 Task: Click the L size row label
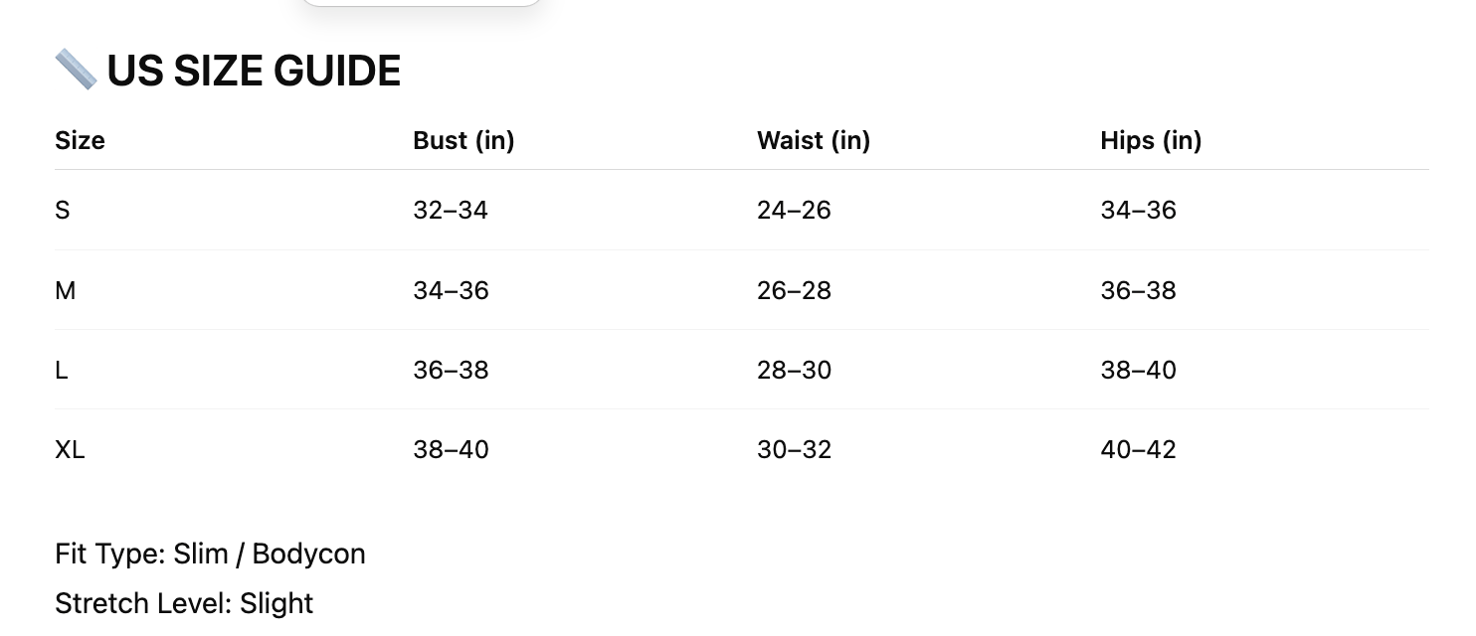pos(62,371)
